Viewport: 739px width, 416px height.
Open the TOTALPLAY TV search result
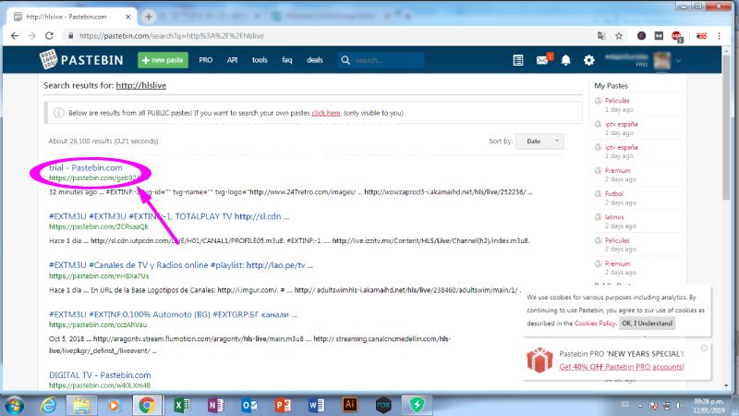click(x=169, y=216)
